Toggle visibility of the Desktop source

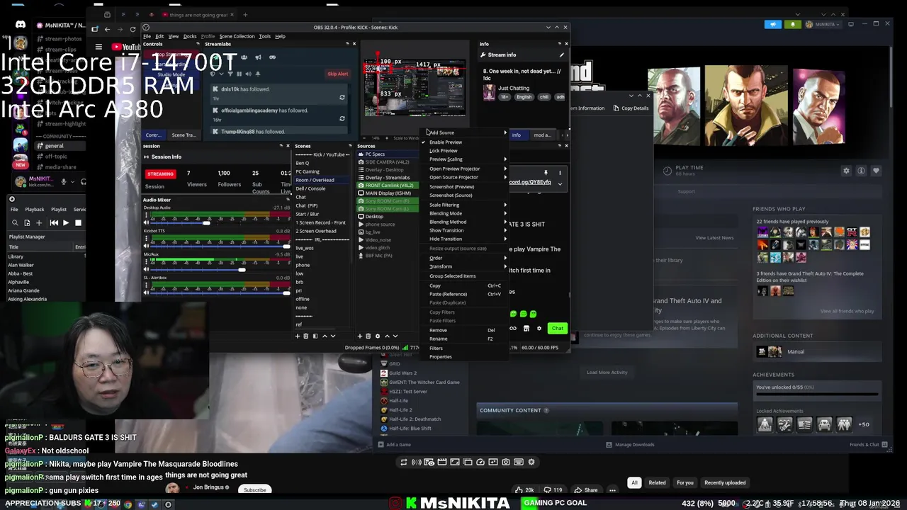[361, 217]
